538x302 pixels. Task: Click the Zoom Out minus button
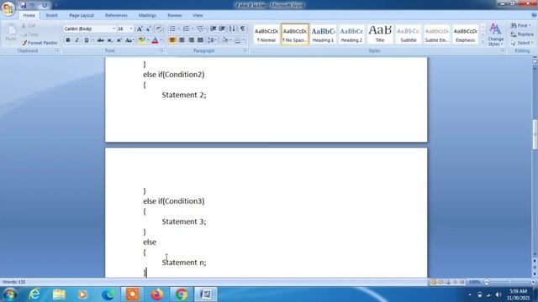pyautogui.click(x=487, y=282)
